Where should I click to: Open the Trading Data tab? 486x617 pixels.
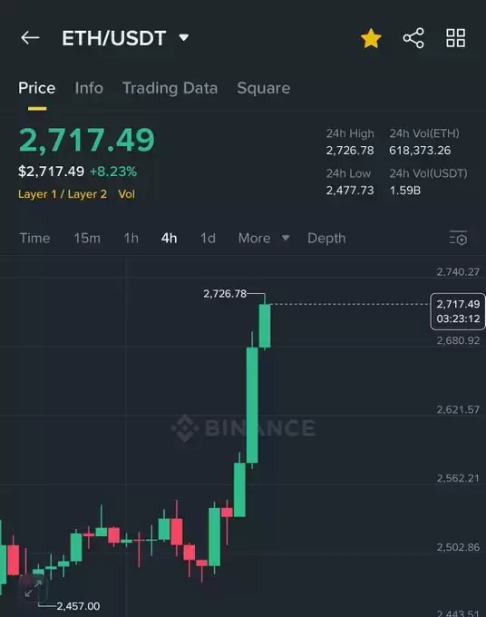coord(170,88)
